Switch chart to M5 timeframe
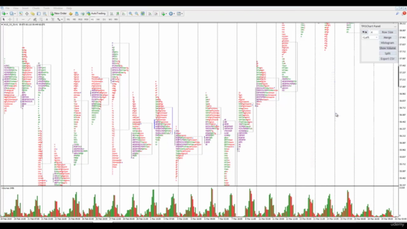 click(x=74, y=20)
